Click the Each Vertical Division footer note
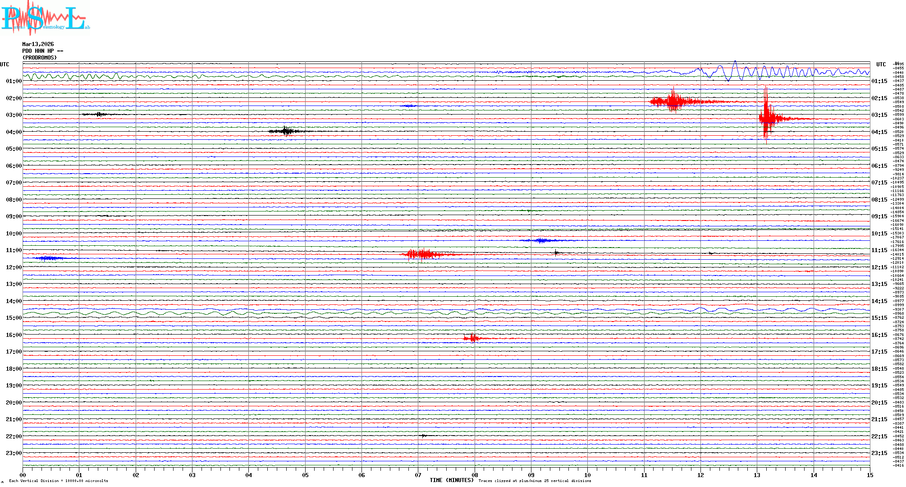Screen dimensions: 906x487 click(59, 481)
